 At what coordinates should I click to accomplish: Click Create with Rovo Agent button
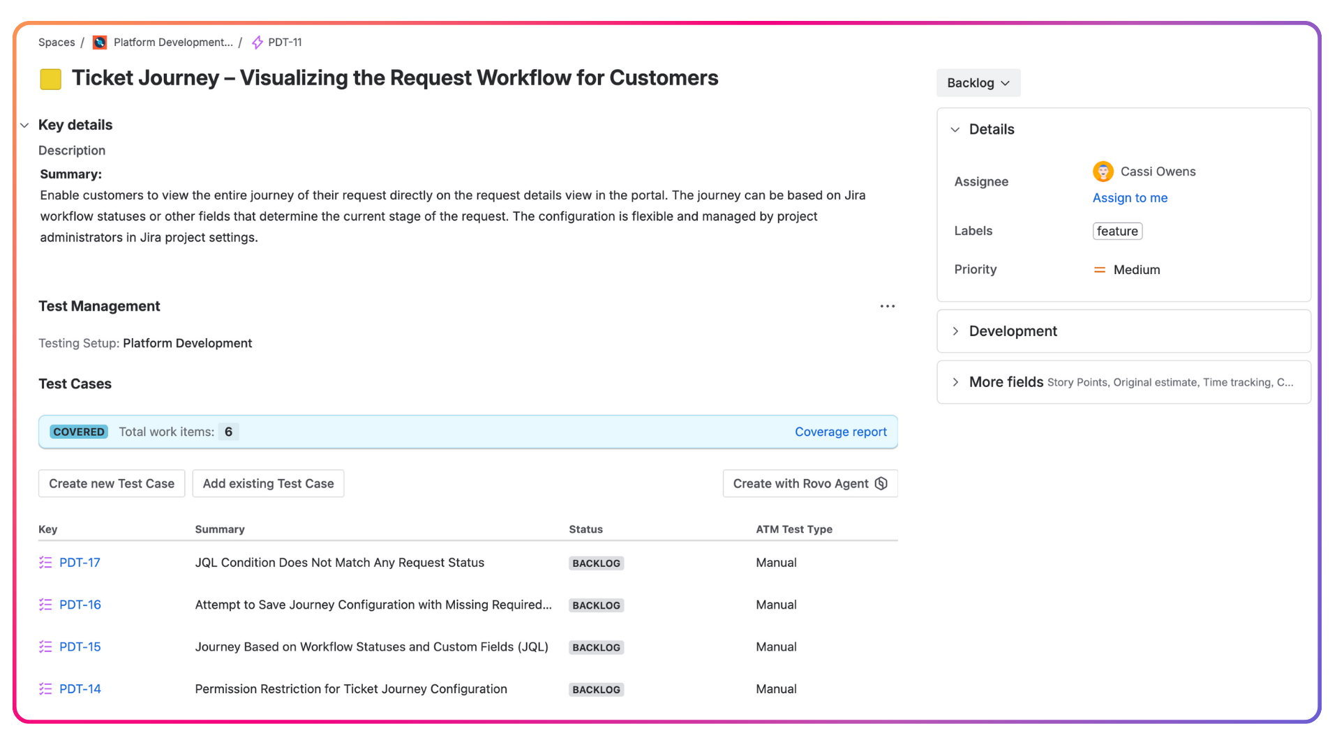(810, 483)
